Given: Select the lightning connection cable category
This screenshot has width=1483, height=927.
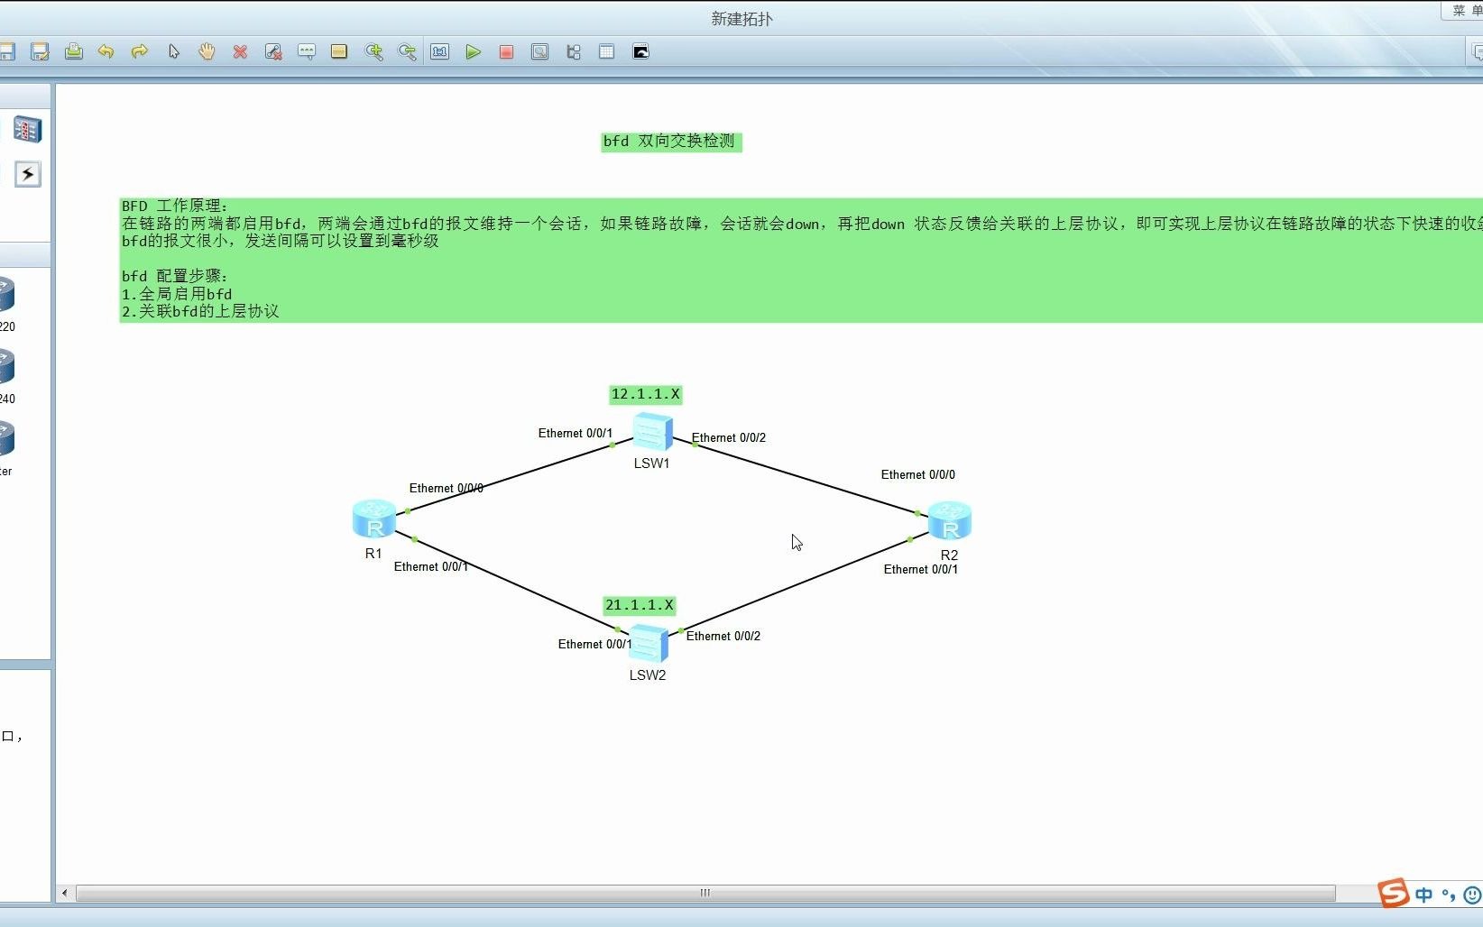Looking at the screenshot, I should pos(28,174).
